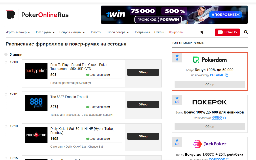
Task: Open the 888poker room thumbnail
Action: point(36,103)
